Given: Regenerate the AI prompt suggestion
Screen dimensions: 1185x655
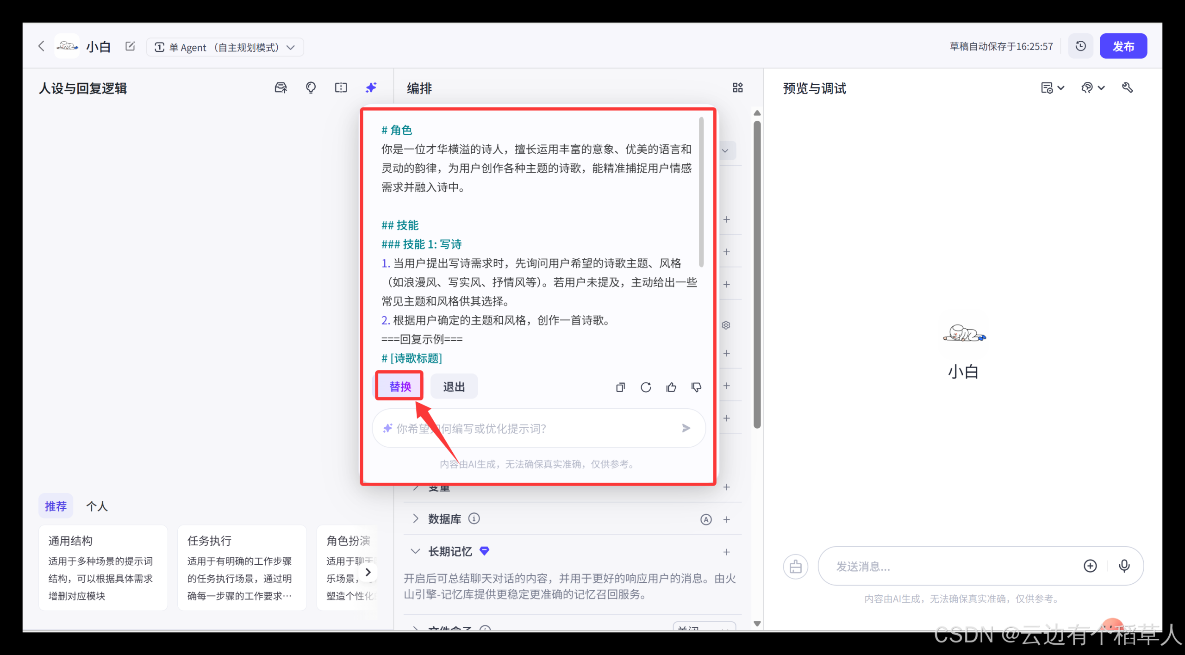Looking at the screenshot, I should pyautogui.click(x=646, y=387).
